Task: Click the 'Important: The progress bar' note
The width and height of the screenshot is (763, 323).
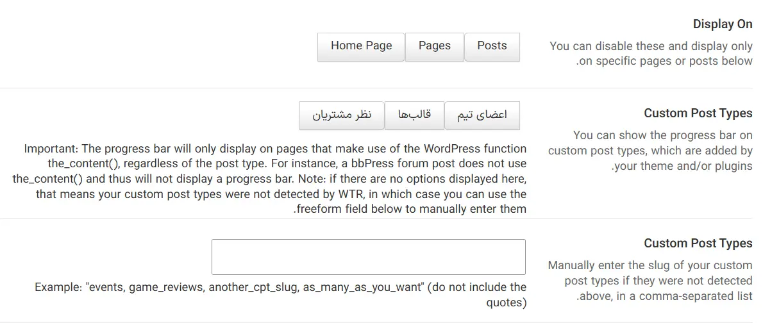Action: click(x=269, y=179)
